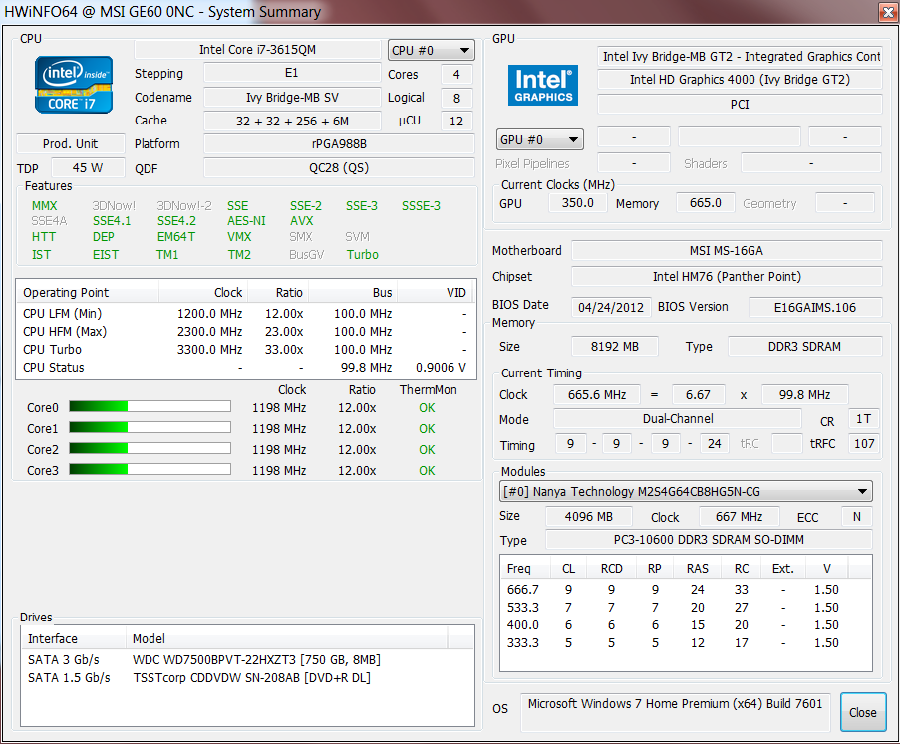The width and height of the screenshot is (900, 744).
Task: Click the Freq column header
Action: pos(525,568)
